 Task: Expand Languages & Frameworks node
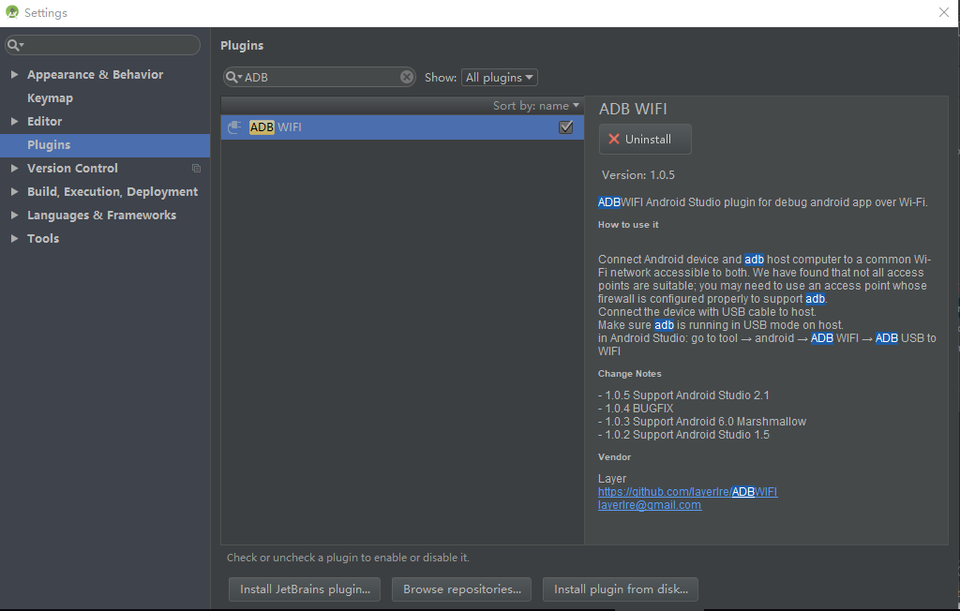(14, 215)
